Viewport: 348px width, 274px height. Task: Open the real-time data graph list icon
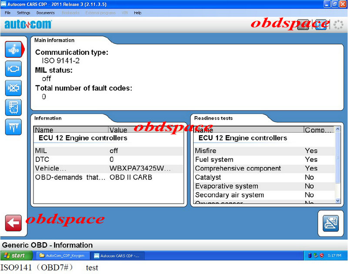click(13, 107)
